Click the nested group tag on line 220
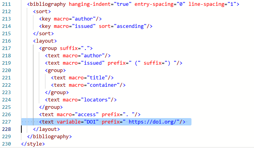The height and width of the screenshot is (151, 254). click(x=55, y=70)
